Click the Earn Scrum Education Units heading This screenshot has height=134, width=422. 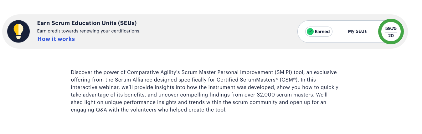[87, 23]
